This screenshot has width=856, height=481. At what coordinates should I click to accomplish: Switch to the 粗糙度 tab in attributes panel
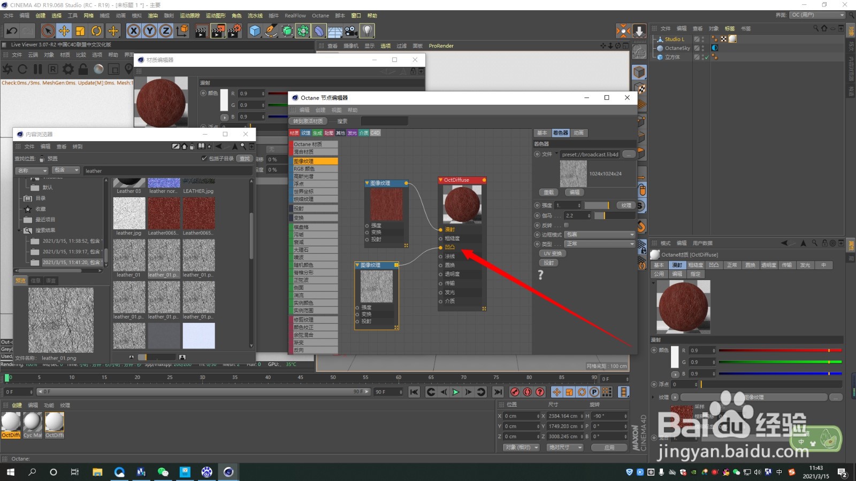[695, 265]
